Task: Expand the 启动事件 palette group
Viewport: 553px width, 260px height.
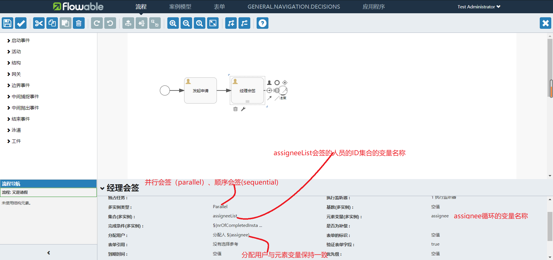Action: point(18,41)
